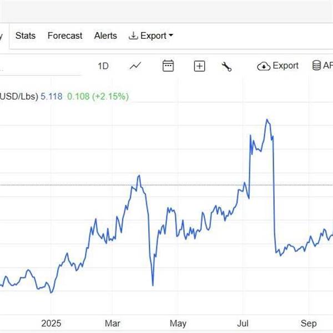The width and height of the screenshot is (333, 333).
Task: Open the wrench chart settings tool
Action: 226,66
